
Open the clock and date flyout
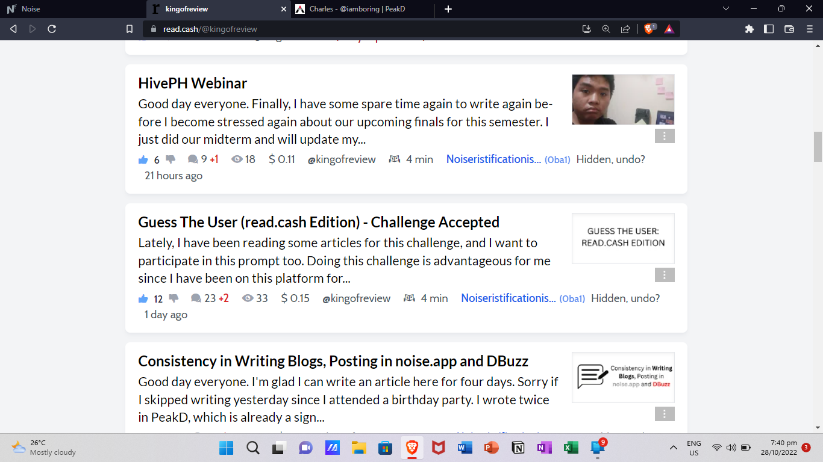click(779, 448)
